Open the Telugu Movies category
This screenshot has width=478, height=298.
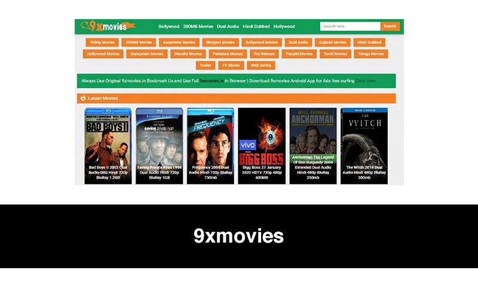371,54
